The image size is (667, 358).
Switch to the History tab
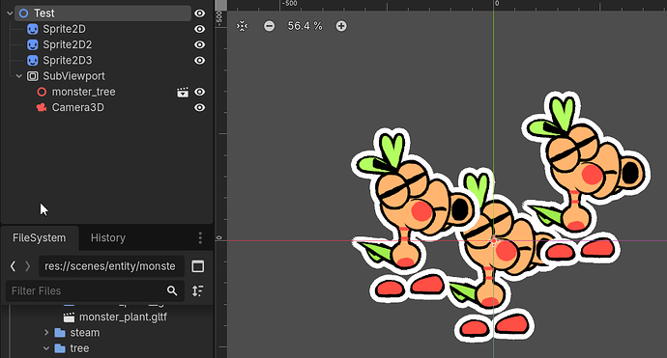tap(108, 237)
